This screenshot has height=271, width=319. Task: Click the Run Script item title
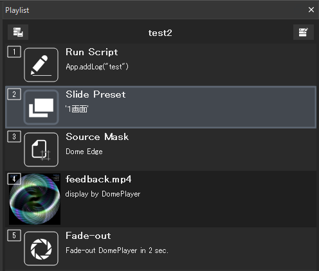coord(92,52)
